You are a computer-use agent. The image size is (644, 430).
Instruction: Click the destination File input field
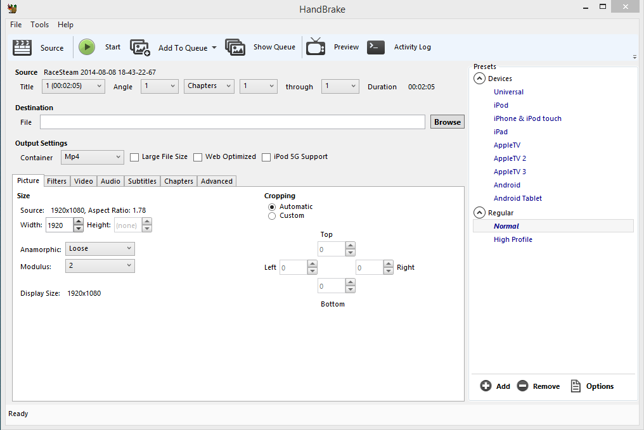(x=233, y=122)
